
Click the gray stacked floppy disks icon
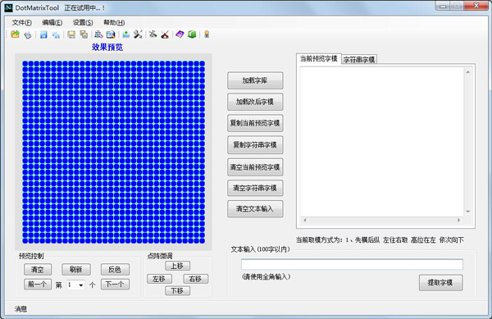tap(84, 34)
